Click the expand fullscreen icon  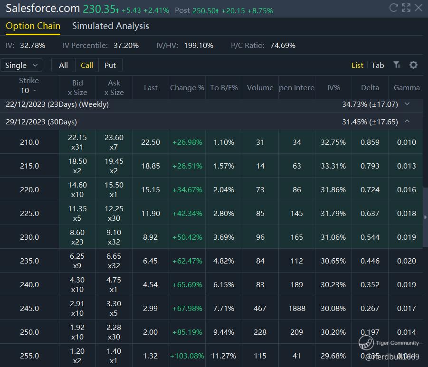click(406, 8)
